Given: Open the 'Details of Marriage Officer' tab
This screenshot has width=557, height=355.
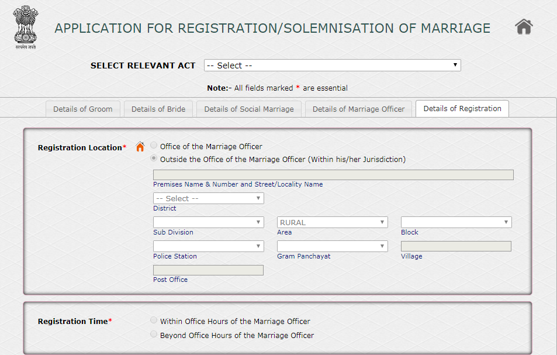Looking at the screenshot, I should coord(358,108).
